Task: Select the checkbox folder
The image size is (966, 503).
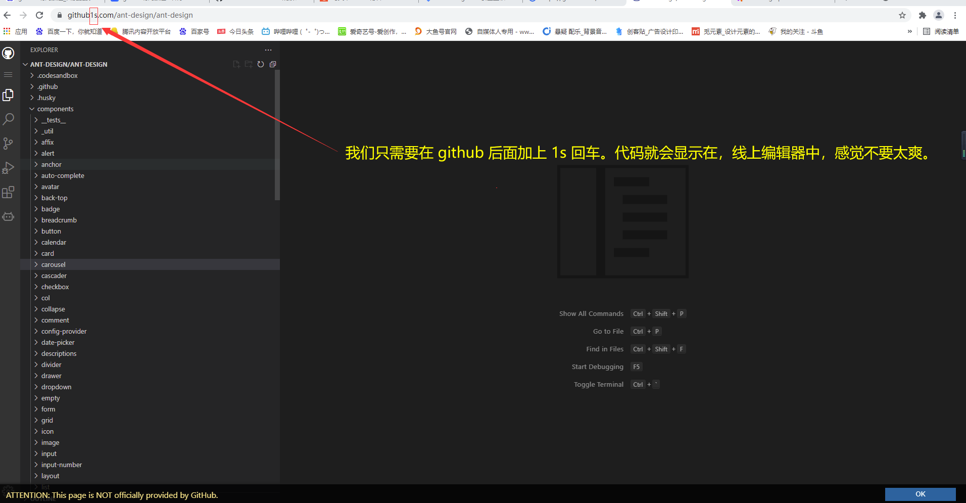Action: [150, 287]
